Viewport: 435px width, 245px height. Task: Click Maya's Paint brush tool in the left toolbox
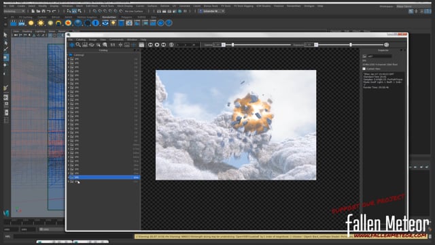coord(5,49)
